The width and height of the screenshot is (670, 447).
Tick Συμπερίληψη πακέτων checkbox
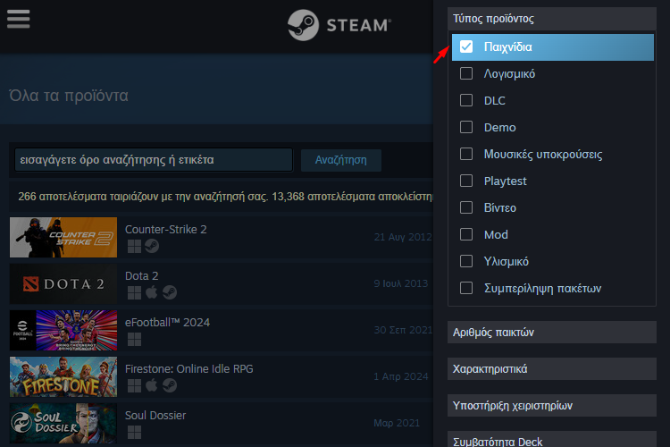pyautogui.click(x=466, y=288)
